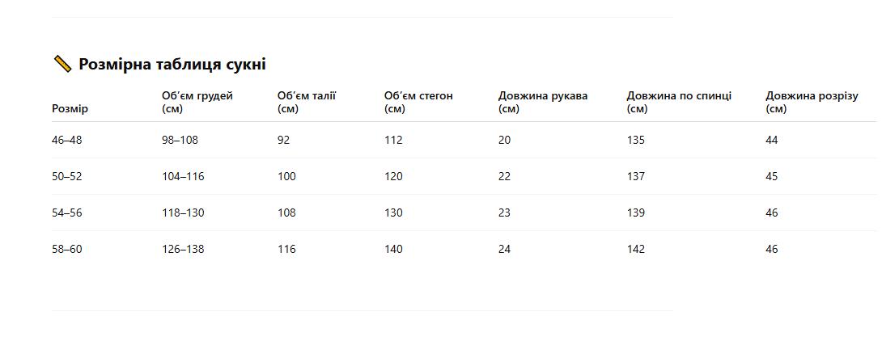
Task: Click the 'Довжина розрізу (см)' column header
Action: (812, 103)
